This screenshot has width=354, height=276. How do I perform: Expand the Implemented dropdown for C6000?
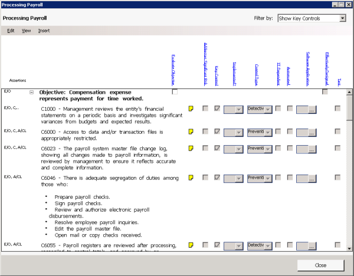[x=240, y=132]
